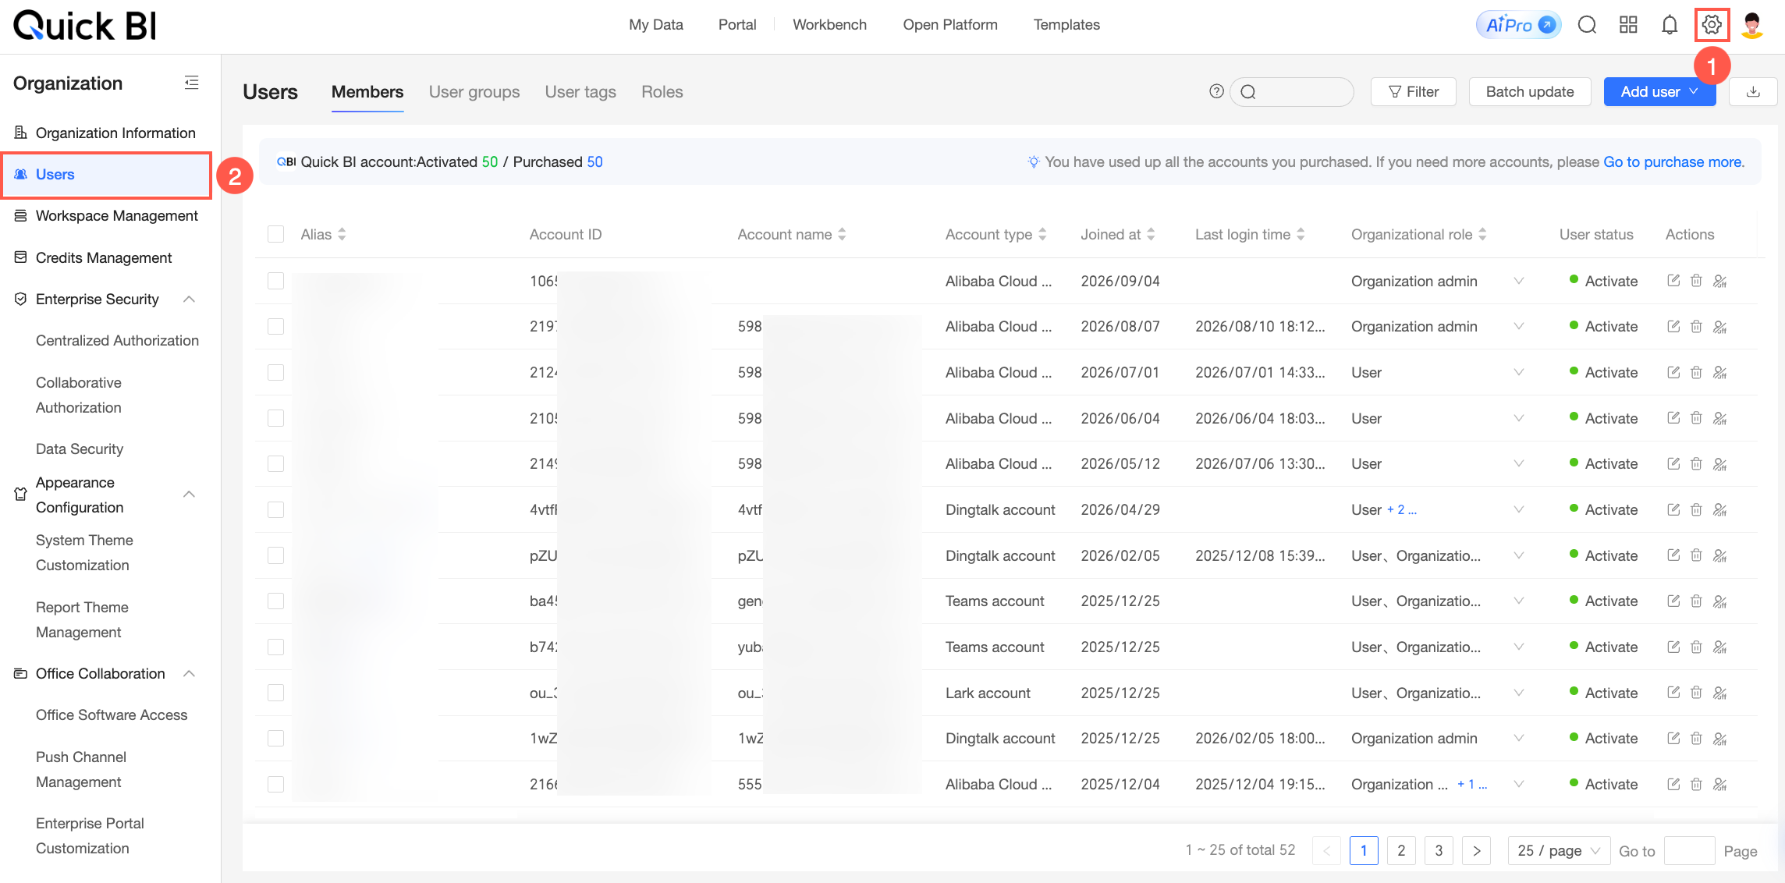This screenshot has height=883, width=1785.
Task: Select all users with header checkbox
Action: 275,234
